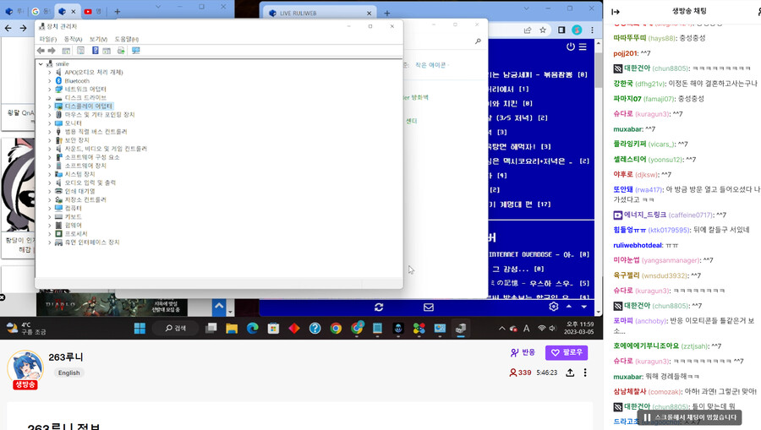Click the 팔로우 follow button
The image size is (761, 430).
(567, 352)
